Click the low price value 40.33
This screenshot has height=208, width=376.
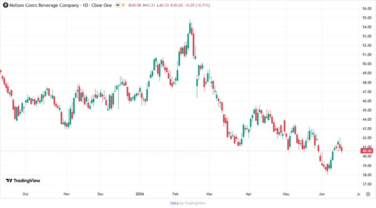click(x=164, y=5)
